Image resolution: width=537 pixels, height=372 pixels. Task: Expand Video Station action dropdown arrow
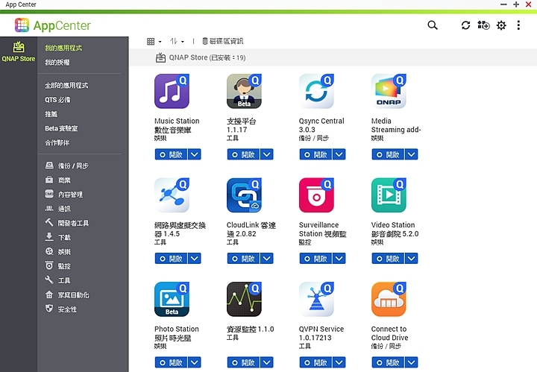411,259
